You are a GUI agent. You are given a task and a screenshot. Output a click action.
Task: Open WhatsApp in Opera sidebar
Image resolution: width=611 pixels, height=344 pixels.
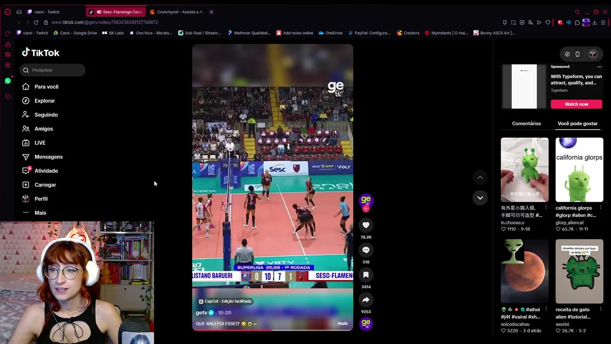tap(8, 81)
